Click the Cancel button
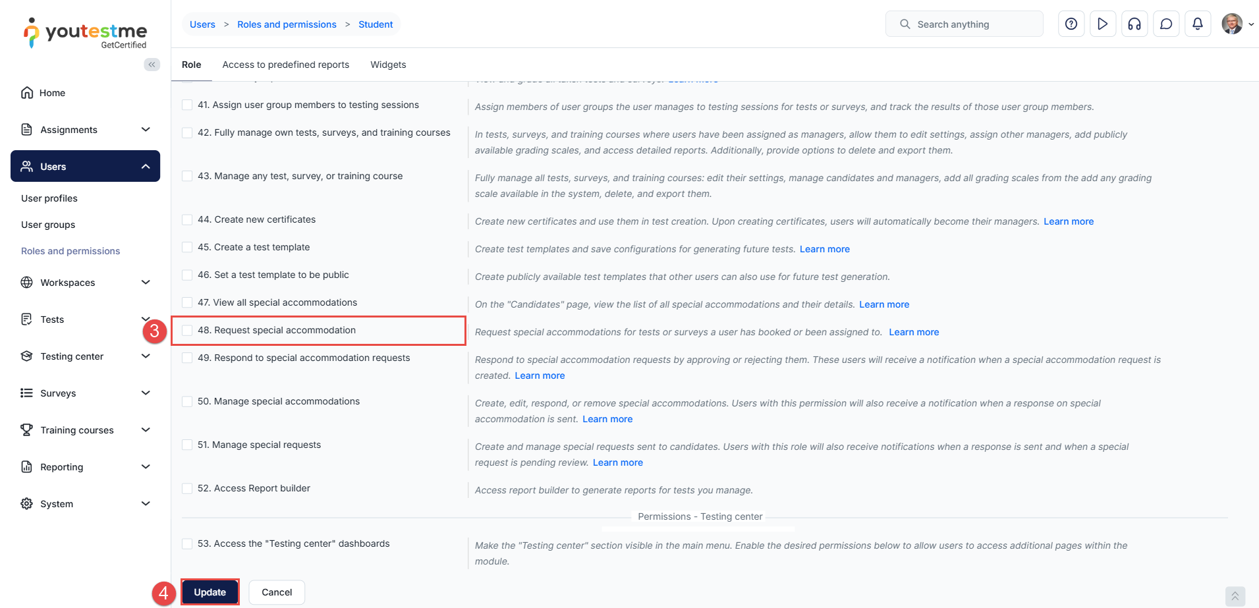Image resolution: width=1259 pixels, height=608 pixels. pos(277,592)
